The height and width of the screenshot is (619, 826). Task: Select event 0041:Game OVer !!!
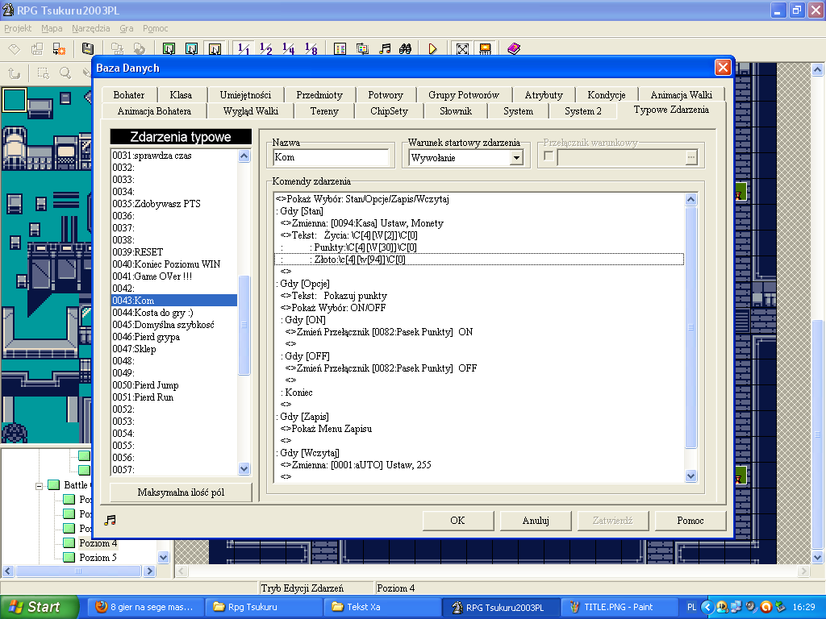[x=174, y=276]
